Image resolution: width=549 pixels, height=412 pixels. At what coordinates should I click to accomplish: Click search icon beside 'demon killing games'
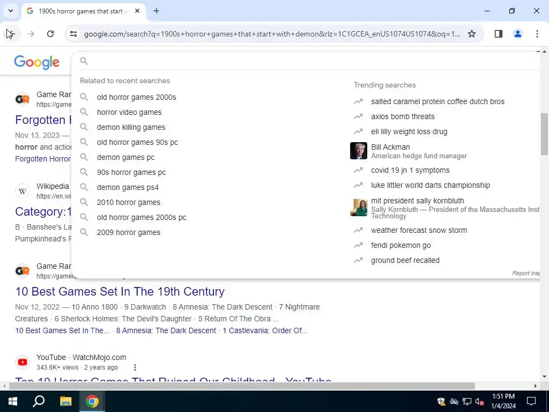[84, 127]
